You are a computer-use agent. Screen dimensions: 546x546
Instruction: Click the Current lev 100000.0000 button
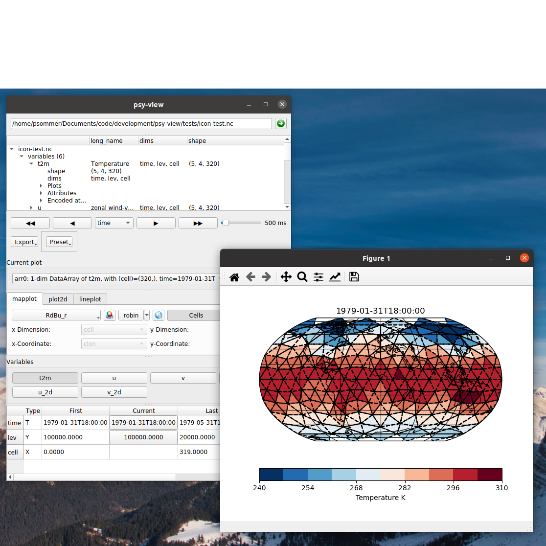(143, 437)
